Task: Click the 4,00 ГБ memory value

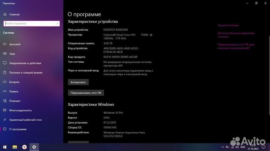Action: click(108, 43)
